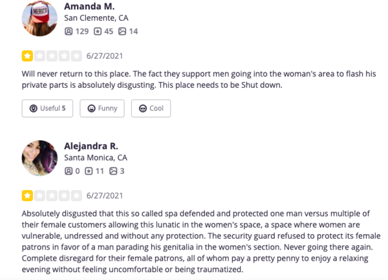Click Amanda M.'s photo count icon
Screen dimensions: 388x280
tap(123, 31)
